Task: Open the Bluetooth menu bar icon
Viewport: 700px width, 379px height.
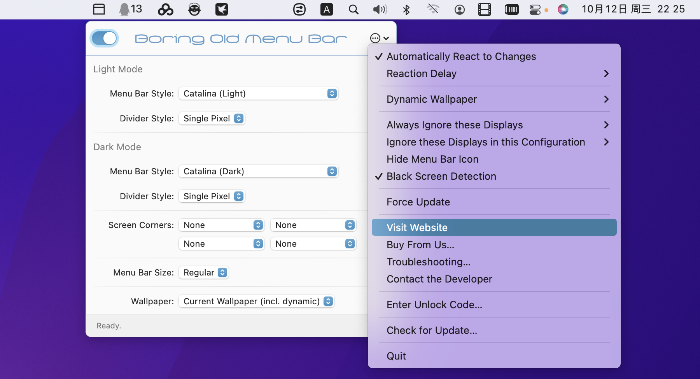Action: [x=406, y=9]
